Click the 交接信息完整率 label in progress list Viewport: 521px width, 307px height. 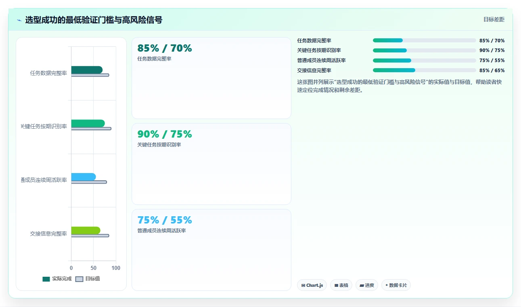coord(314,70)
